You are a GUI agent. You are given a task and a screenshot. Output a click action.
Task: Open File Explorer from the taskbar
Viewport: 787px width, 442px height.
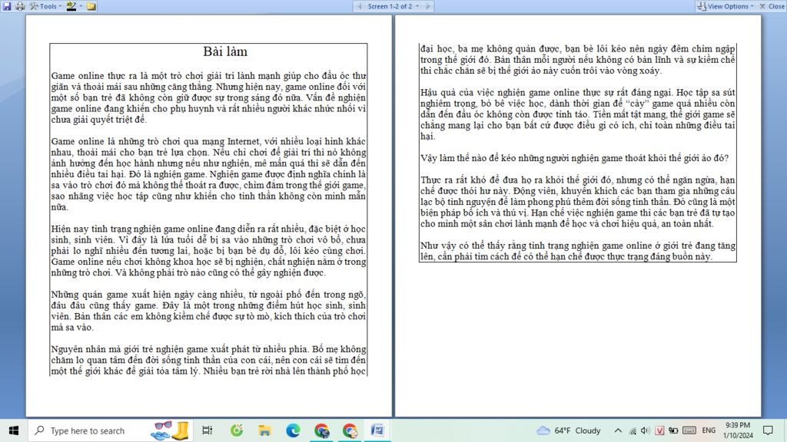(x=264, y=430)
